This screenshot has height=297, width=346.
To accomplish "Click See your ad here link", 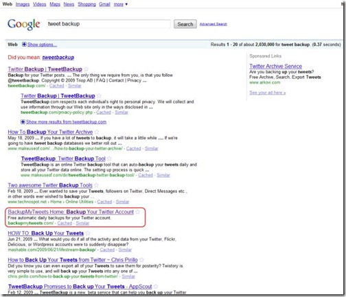I will pos(268,93).
